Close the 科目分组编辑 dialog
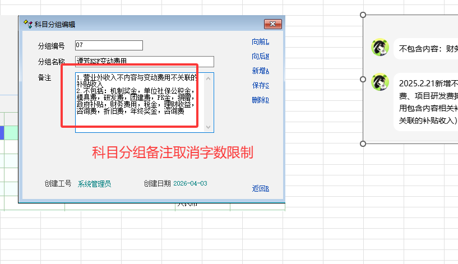Viewport: 458px width, 264px height. pyautogui.click(x=272, y=24)
